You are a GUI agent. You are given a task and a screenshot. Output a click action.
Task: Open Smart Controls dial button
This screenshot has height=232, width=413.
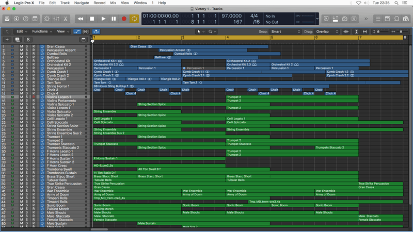[x=46, y=19]
